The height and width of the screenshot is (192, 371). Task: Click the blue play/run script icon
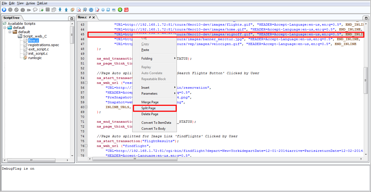point(4,10)
